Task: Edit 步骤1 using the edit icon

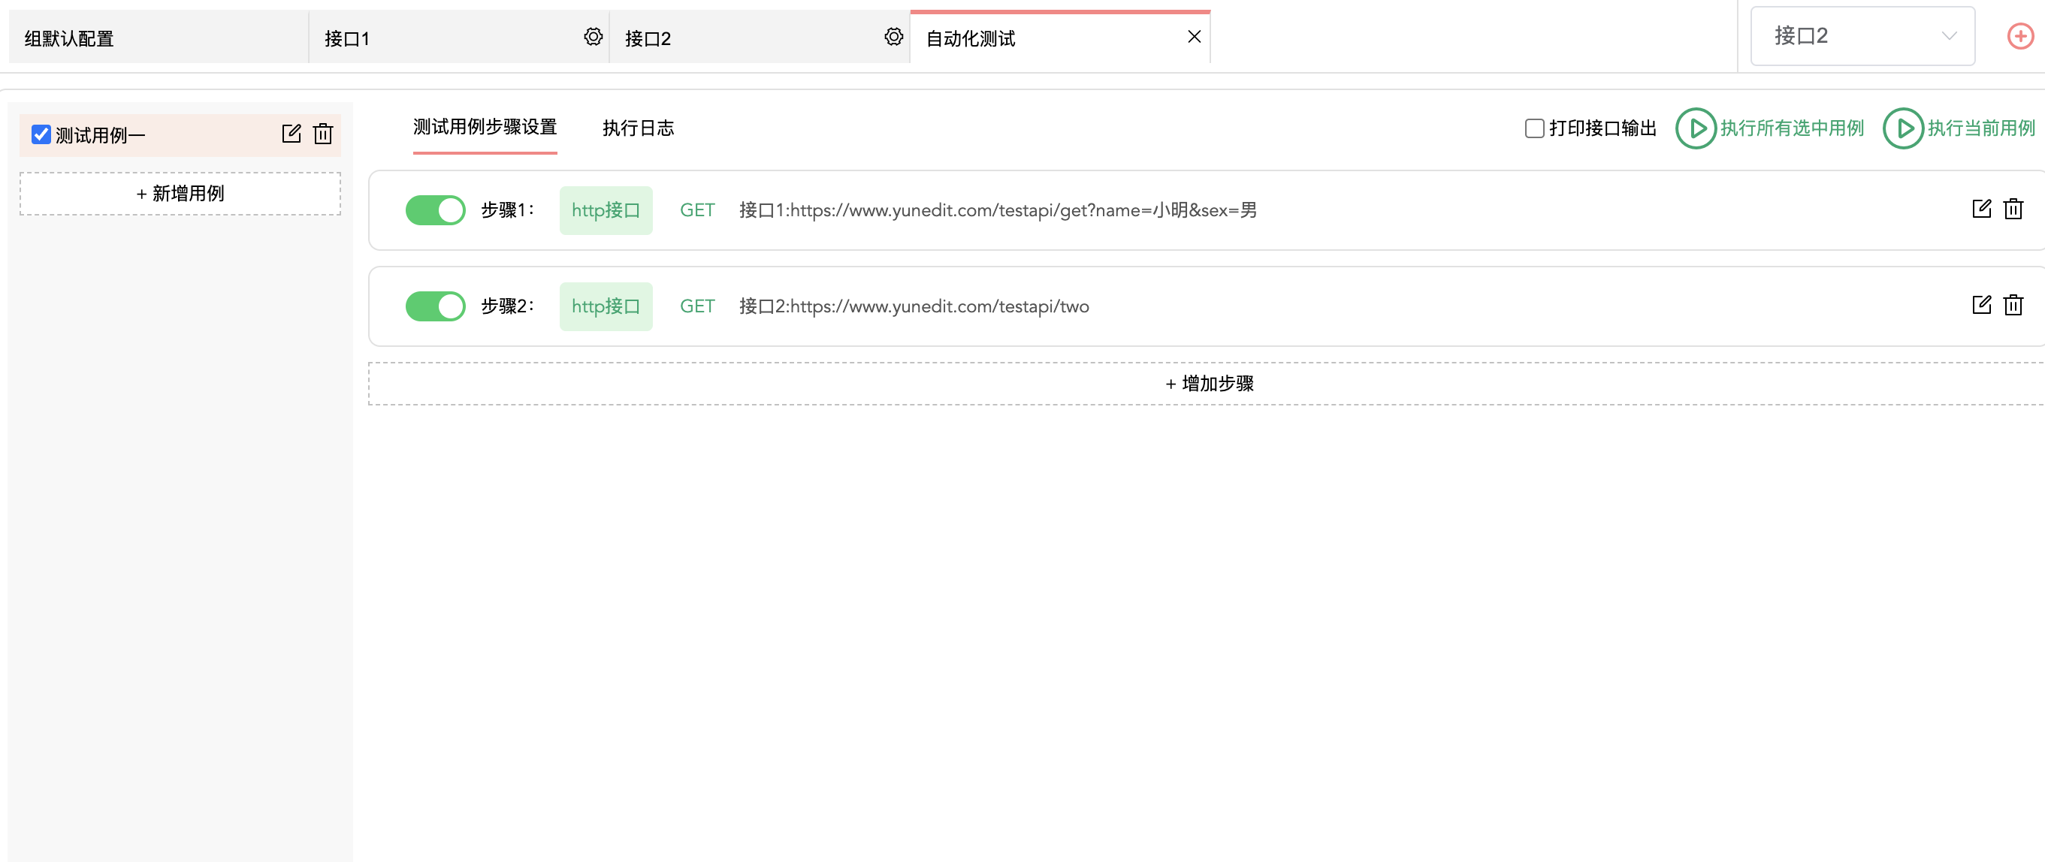Action: click(x=1981, y=209)
